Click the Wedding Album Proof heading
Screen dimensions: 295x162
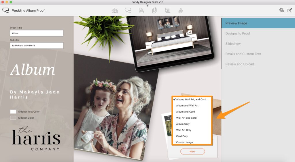click(x=28, y=11)
